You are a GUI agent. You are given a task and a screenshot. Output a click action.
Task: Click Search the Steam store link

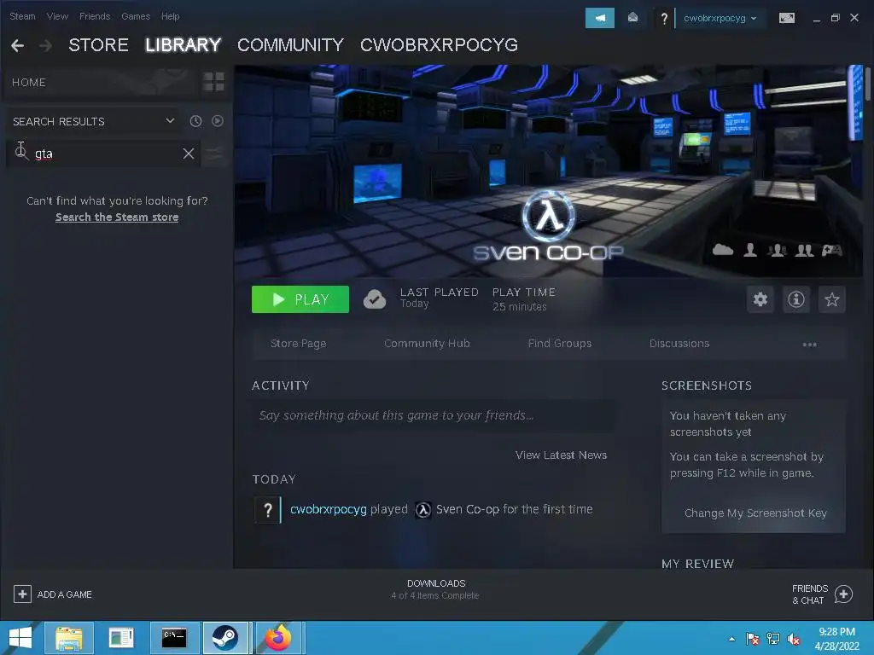click(x=117, y=217)
